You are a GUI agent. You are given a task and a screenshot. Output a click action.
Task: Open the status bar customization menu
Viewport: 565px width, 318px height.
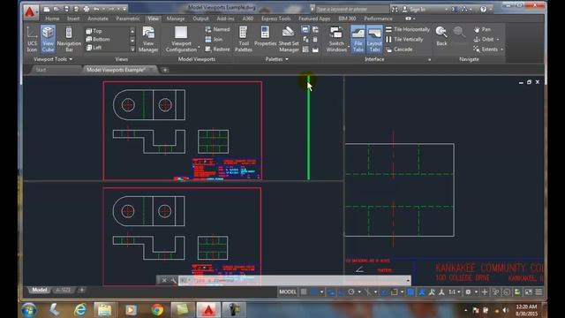click(x=539, y=291)
